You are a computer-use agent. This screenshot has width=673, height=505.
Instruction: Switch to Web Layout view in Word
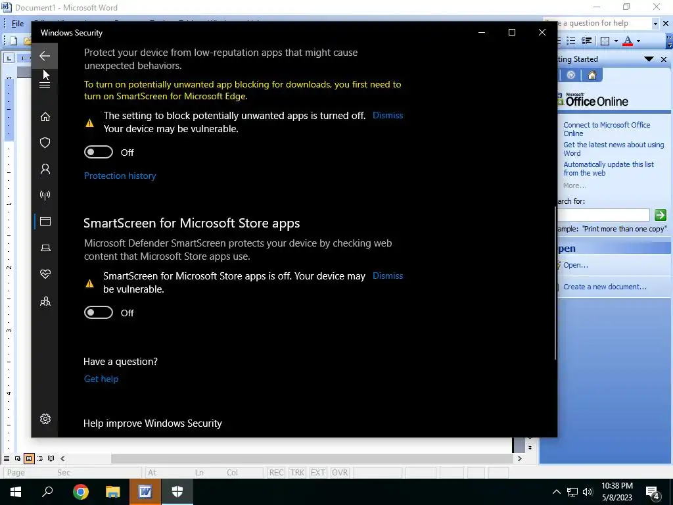click(18, 458)
